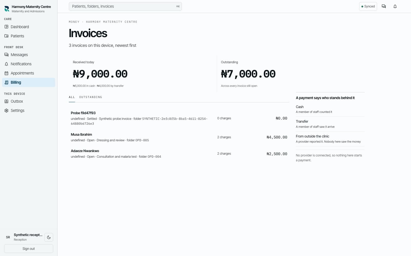Screen dimensions: 411x256
Task: Click the ₦0.00 invoice amount
Action: 281,118
